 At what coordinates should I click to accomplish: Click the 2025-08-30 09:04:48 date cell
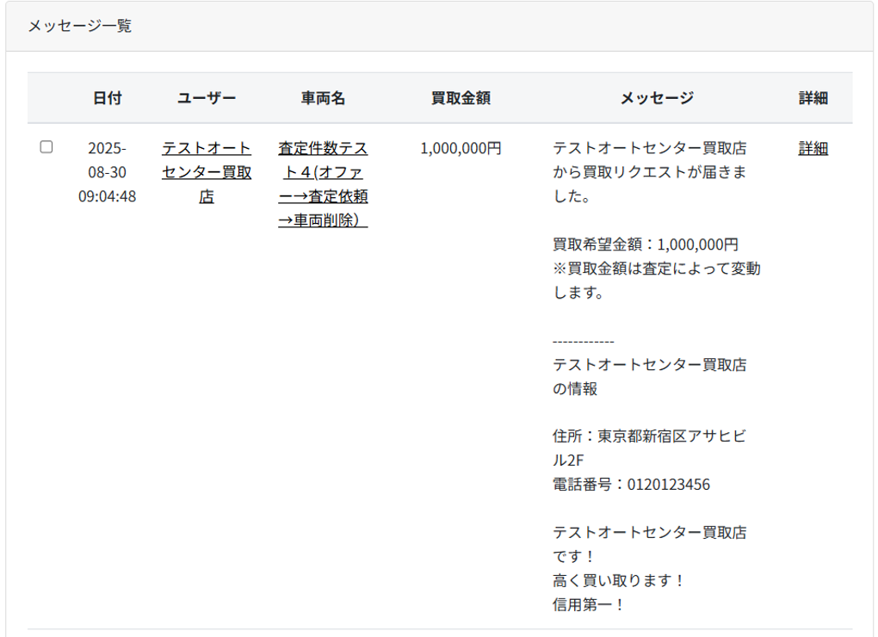click(108, 172)
